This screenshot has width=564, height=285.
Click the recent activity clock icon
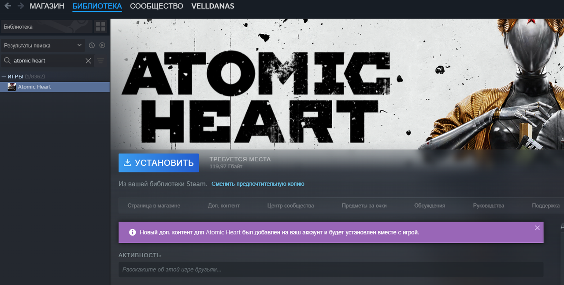point(92,45)
